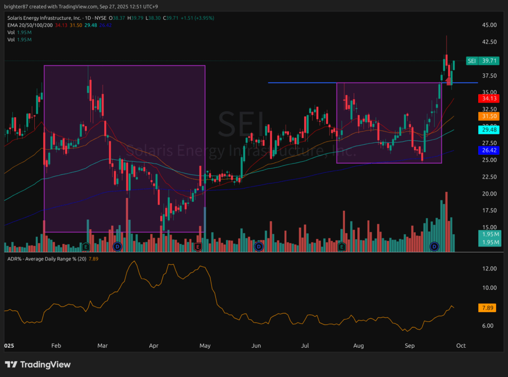508x377 pixels.
Task: Select the orange 7.89 ADR value label
Action: [487, 308]
